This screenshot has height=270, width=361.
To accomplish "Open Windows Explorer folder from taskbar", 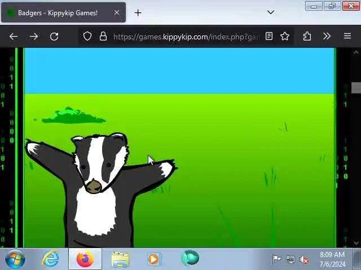I will coord(120,259).
